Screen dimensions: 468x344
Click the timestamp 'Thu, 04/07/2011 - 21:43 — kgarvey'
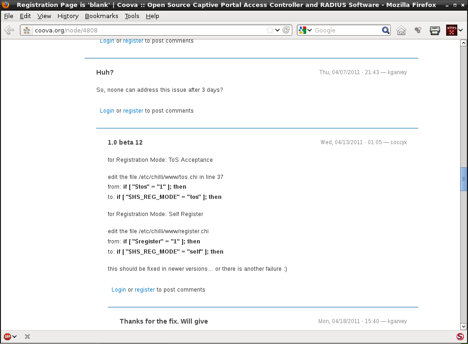pos(363,72)
